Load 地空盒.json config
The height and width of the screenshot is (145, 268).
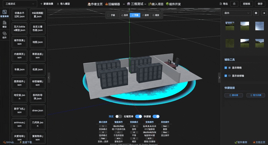(20, 97)
